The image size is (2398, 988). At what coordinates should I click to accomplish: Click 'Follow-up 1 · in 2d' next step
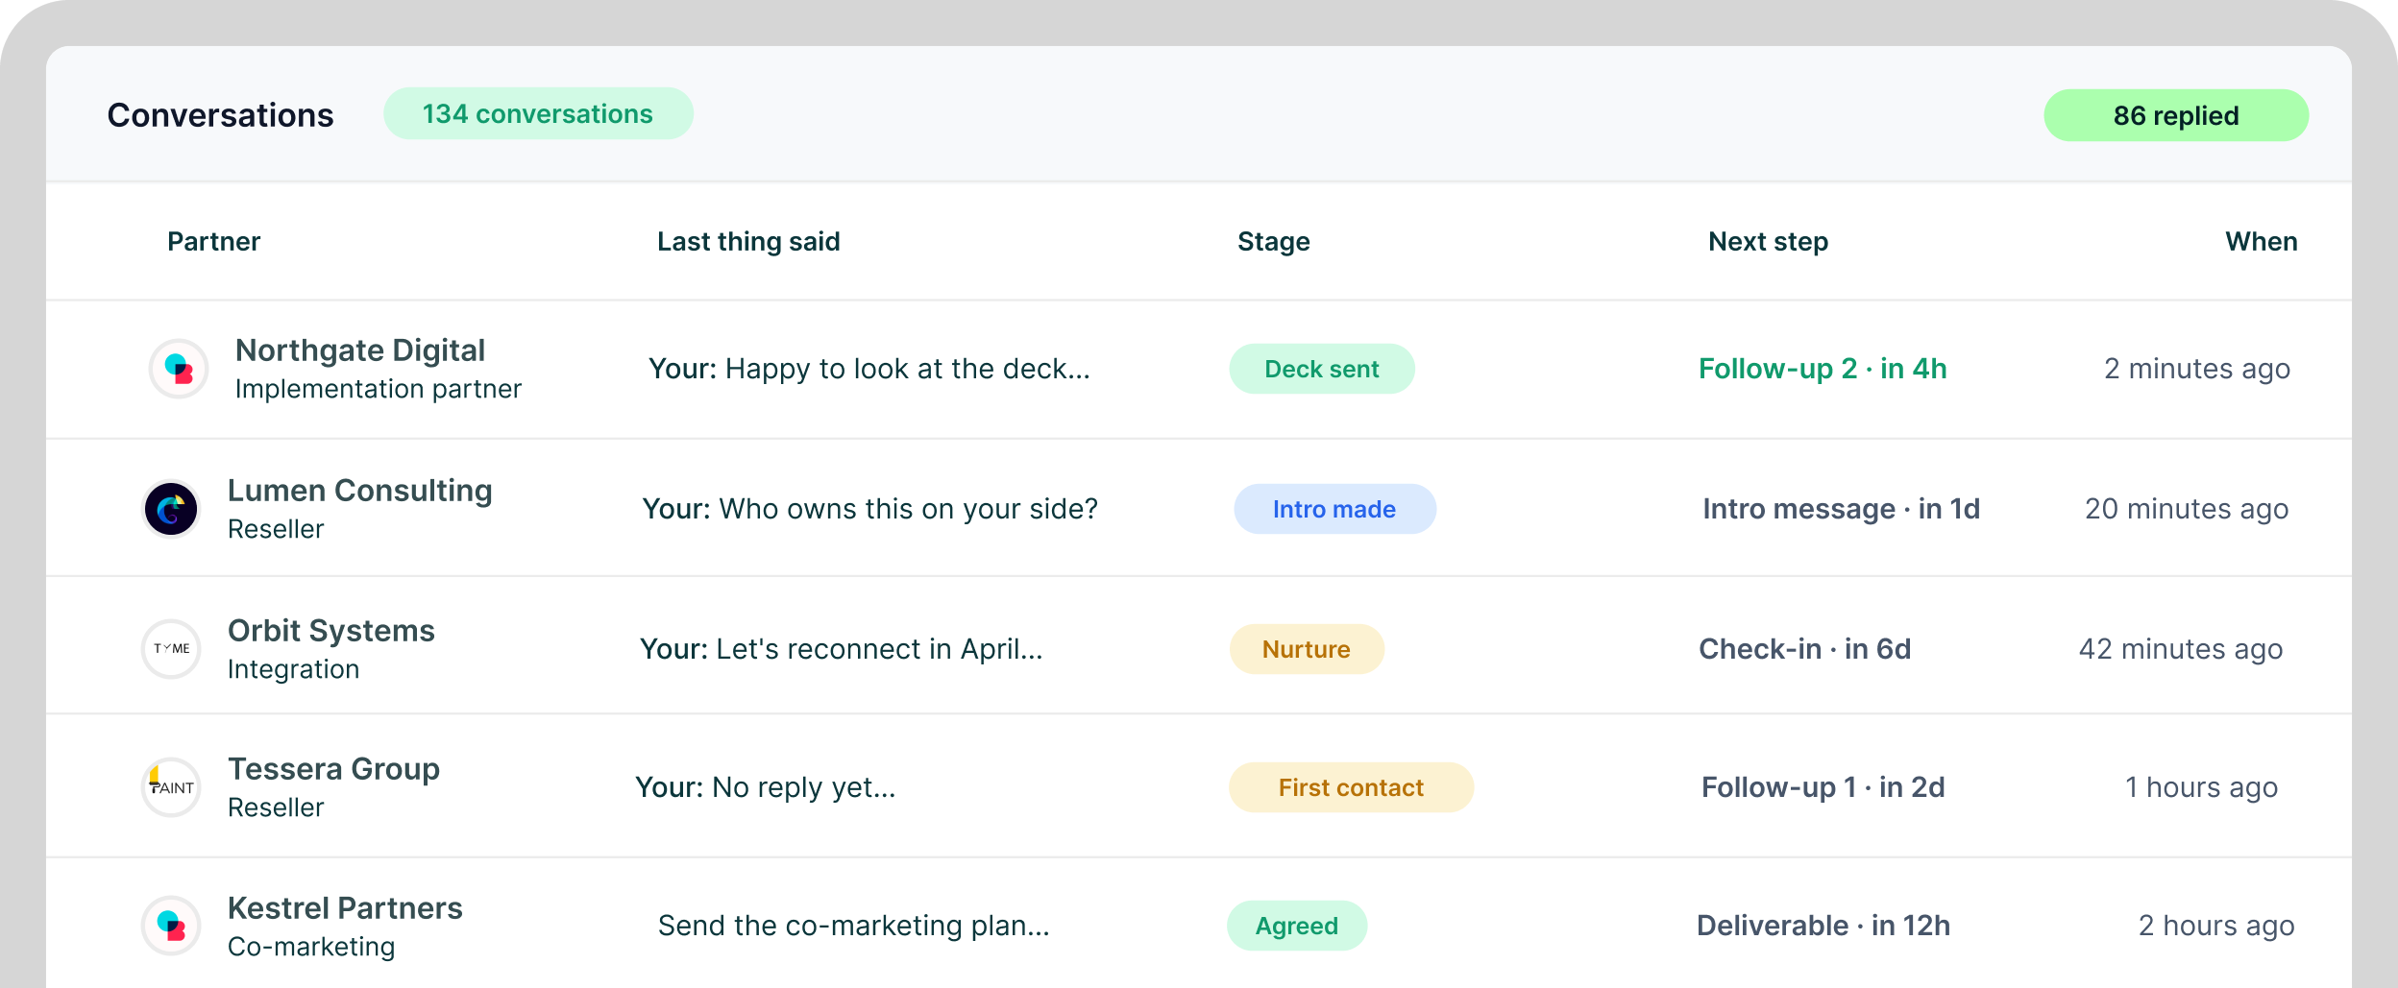tap(1823, 787)
